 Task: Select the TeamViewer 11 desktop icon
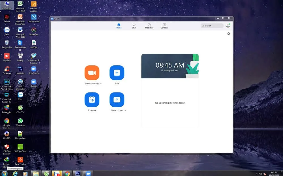pos(20,46)
